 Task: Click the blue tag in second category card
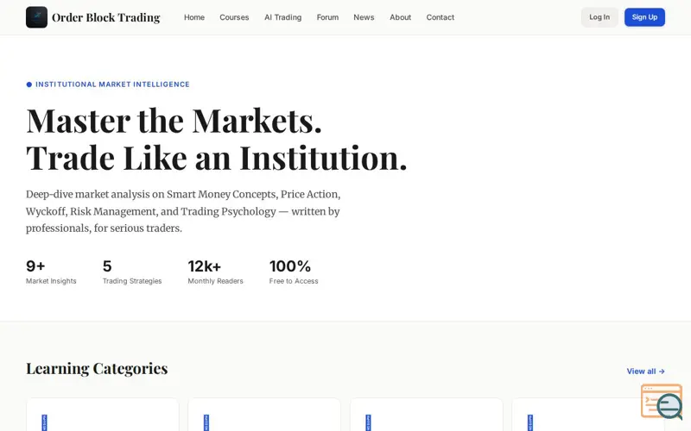(x=206, y=422)
